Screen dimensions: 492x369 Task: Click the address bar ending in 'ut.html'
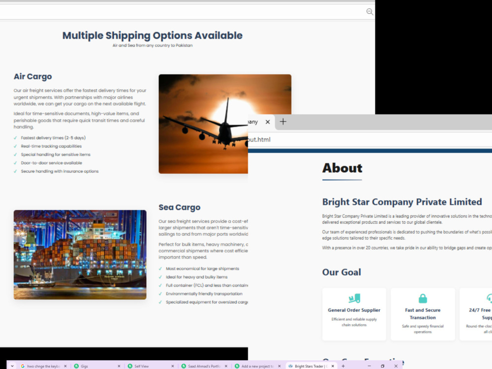tap(370, 139)
